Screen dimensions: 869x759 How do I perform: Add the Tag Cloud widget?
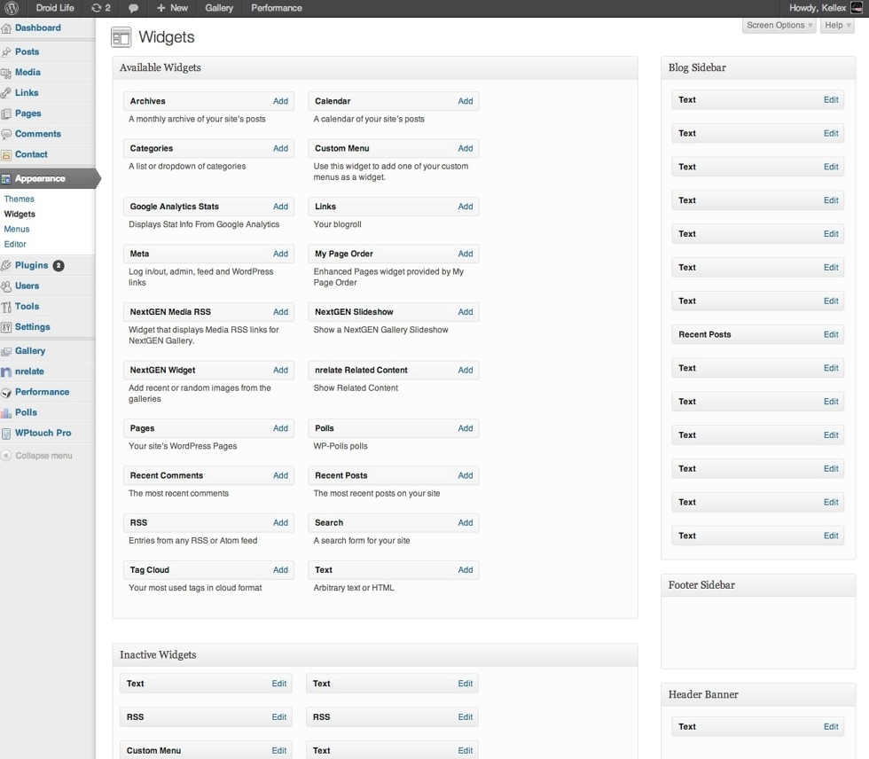[x=280, y=570]
